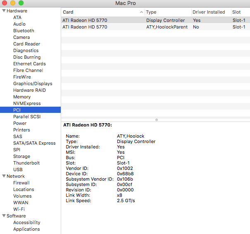Select Volumes under Network
Screen dimensions: 250x234
(22, 196)
